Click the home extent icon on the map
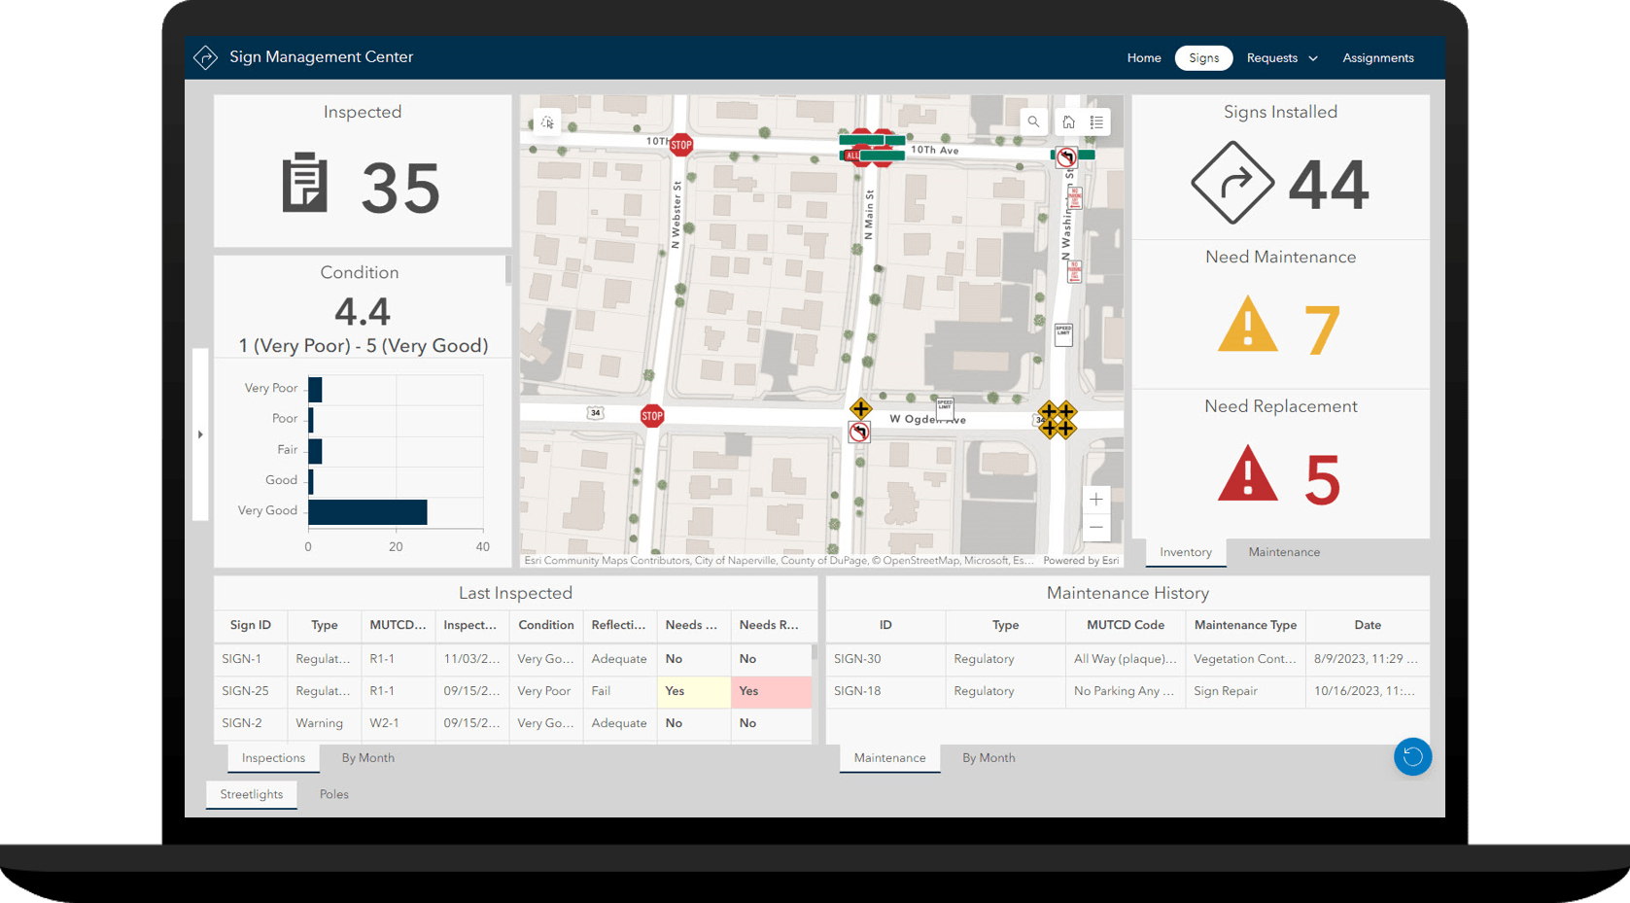 1068,122
